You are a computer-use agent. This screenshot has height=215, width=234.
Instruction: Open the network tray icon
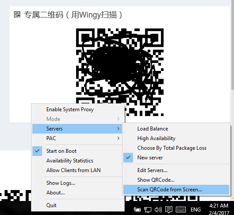pyautogui.click(x=148, y=210)
